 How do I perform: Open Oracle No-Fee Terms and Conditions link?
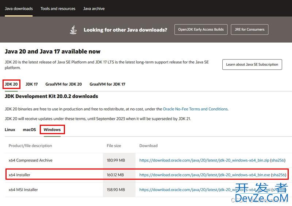click(x=195, y=109)
